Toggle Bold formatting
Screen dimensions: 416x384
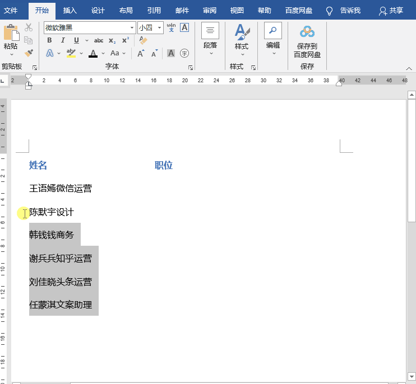click(x=49, y=40)
